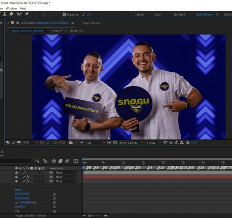
Task: Open the Small Screen workspace menu icon
Action: point(217,15)
